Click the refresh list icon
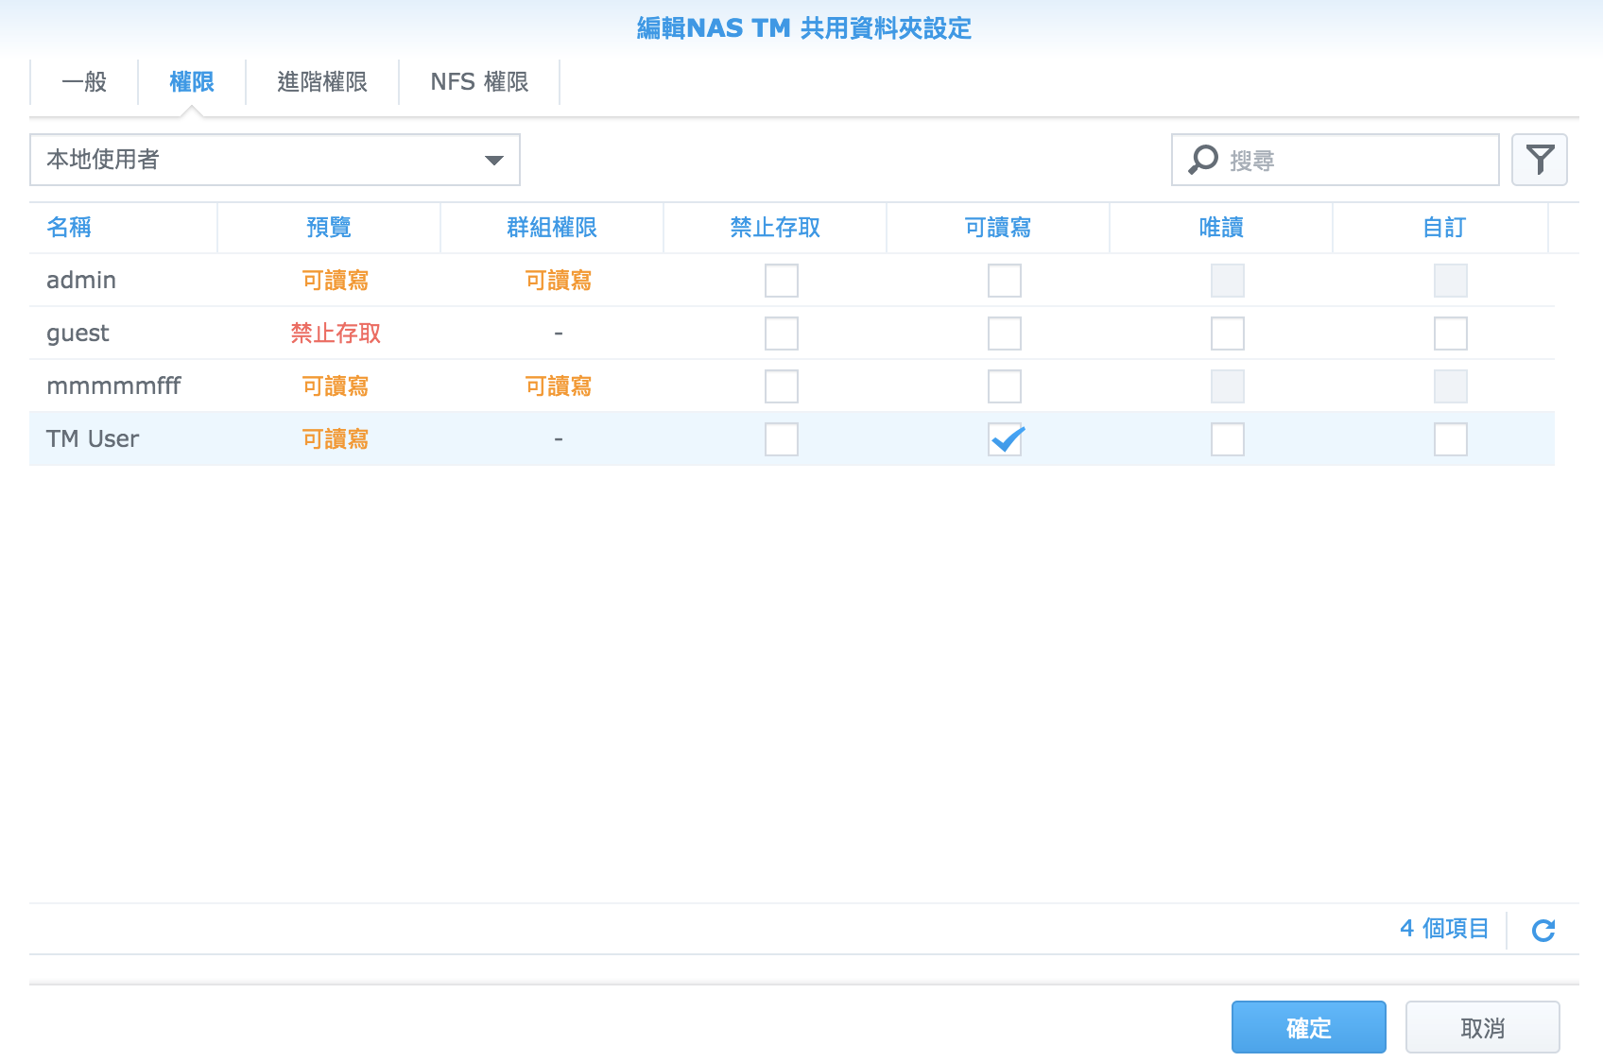This screenshot has height=1062, width=1603. pos(1543,931)
